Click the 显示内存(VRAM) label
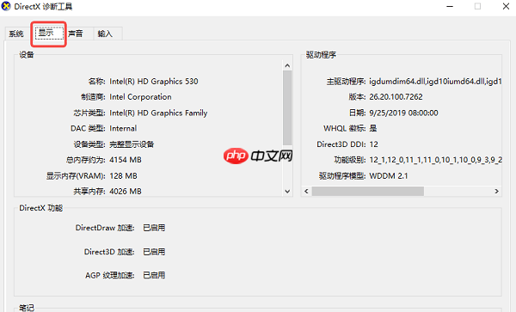 pyautogui.click(x=76, y=176)
